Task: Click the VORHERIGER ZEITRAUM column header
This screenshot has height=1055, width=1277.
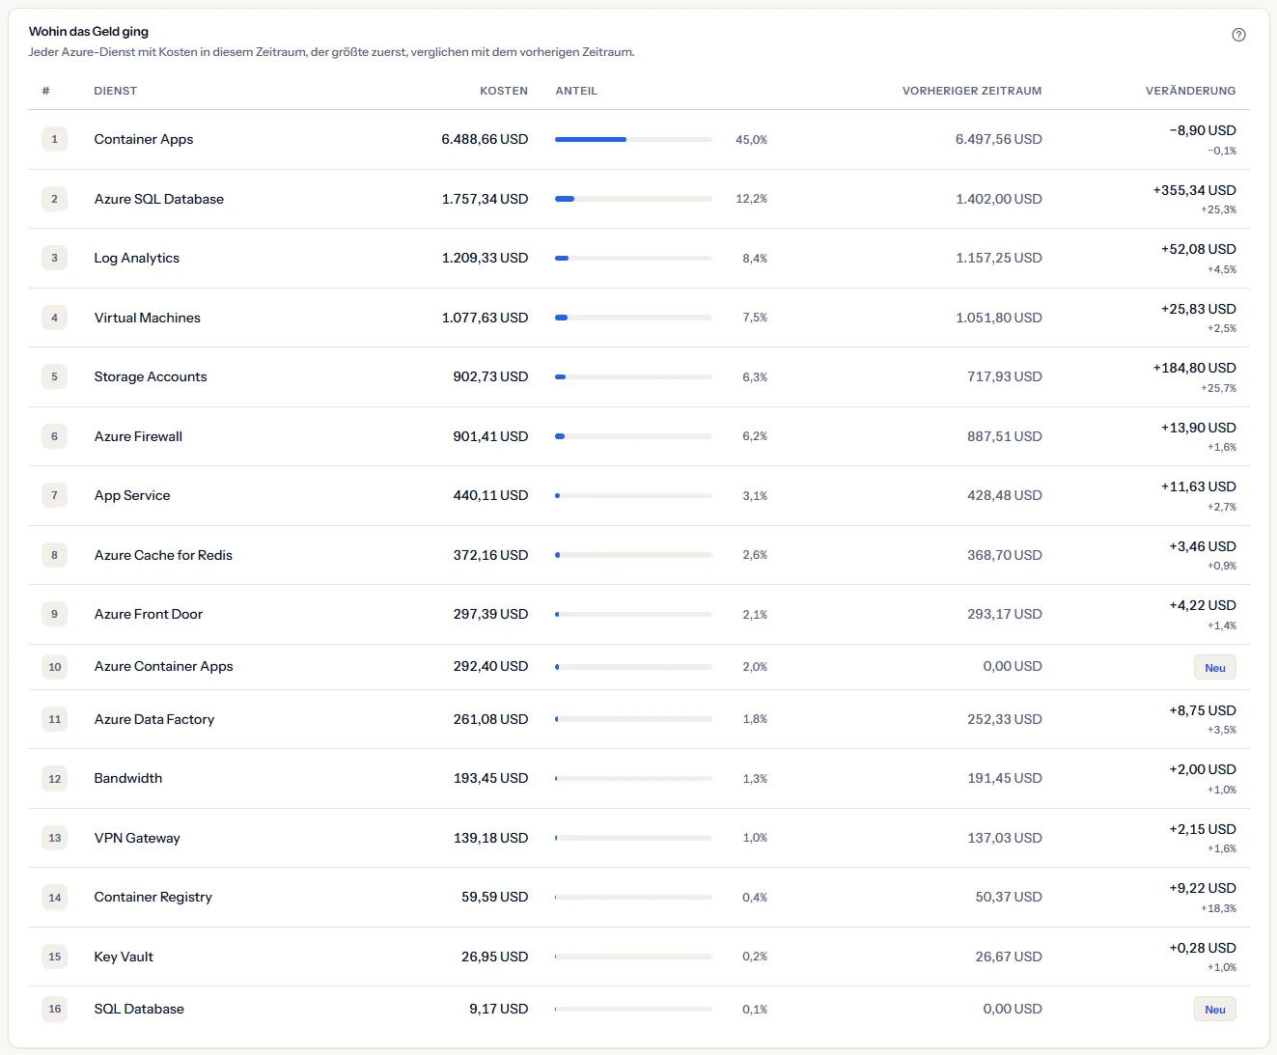Action: (x=972, y=91)
